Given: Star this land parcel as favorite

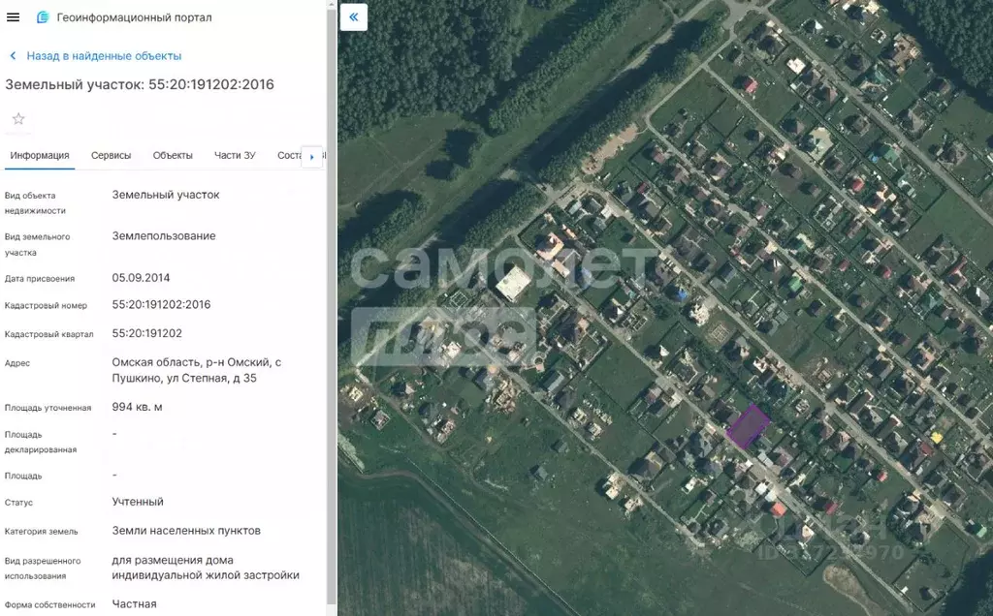Looking at the screenshot, I should 18,119.
